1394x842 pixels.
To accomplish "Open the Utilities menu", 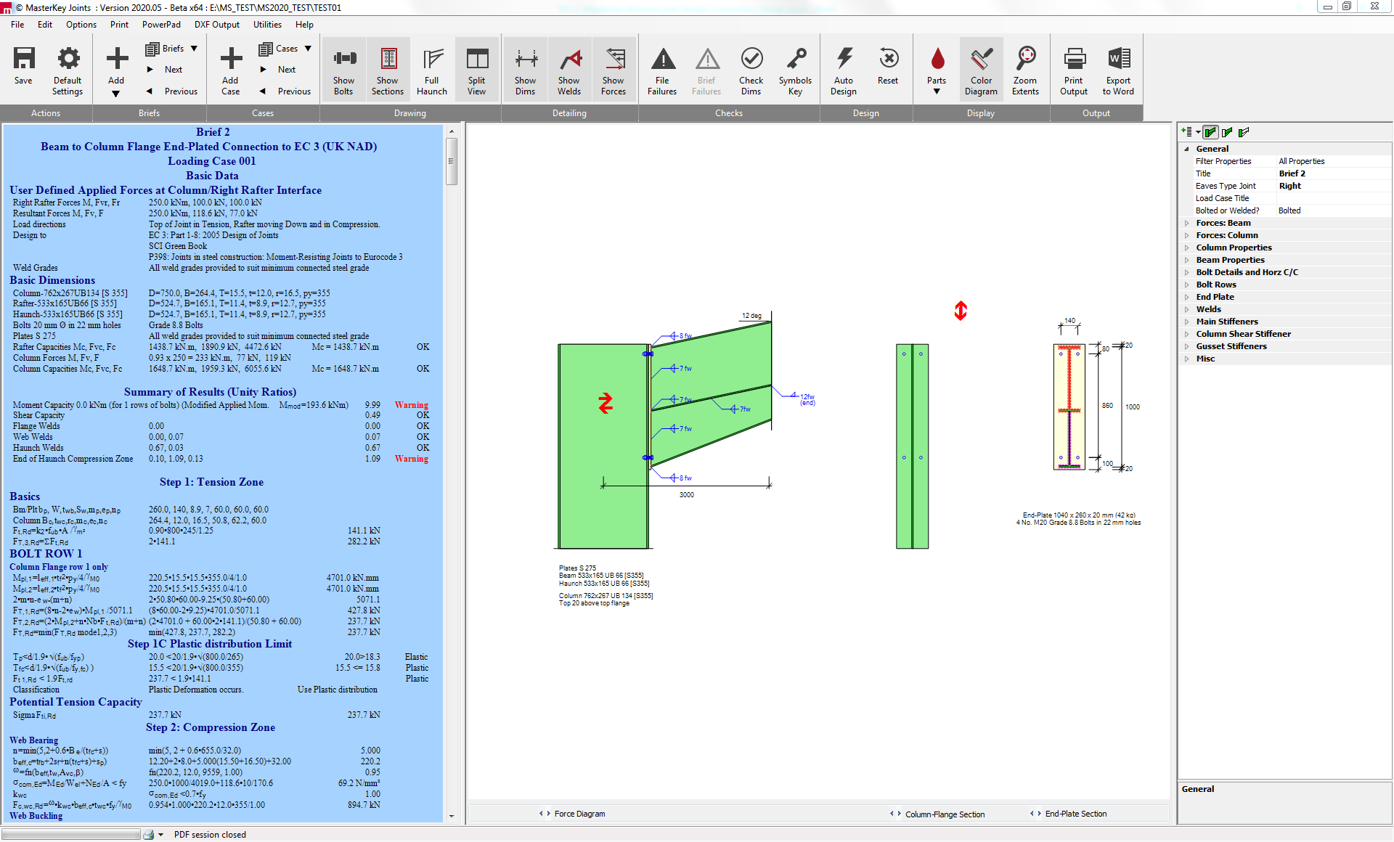I will [x=267, y=24].
